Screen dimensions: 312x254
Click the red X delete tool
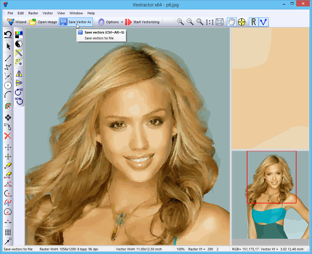(8, 136)
